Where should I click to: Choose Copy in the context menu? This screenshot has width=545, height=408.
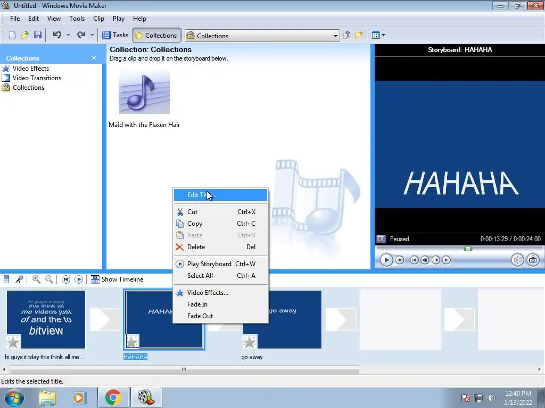(220, 224)
